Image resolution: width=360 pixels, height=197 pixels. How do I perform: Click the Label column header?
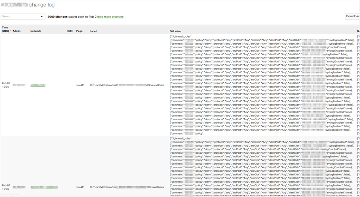pos(93,31)
